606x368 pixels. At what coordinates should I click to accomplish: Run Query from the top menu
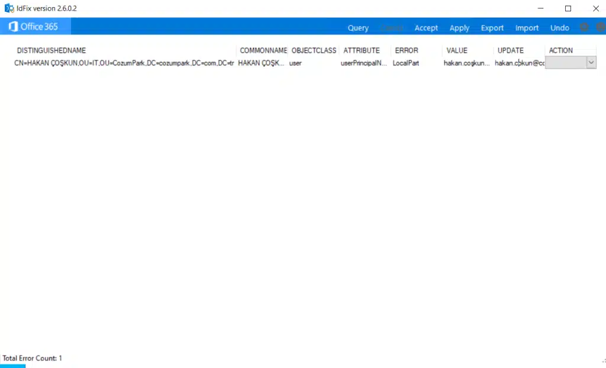pyautogui.click(x=358, y=28)
